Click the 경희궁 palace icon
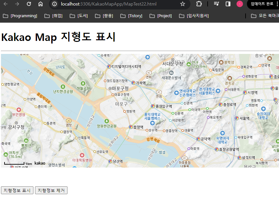The image size is (279, 200). [x=230, y=78]
